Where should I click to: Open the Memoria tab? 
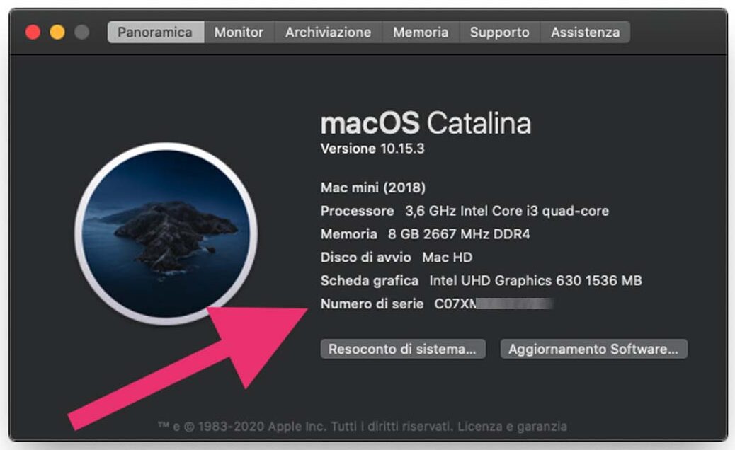click(x=421, y=33)
